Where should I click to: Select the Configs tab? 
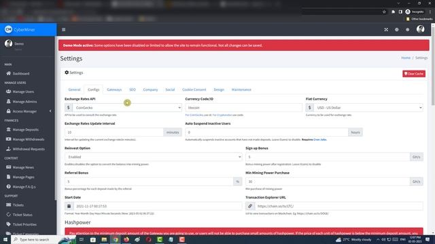[94, 89]
